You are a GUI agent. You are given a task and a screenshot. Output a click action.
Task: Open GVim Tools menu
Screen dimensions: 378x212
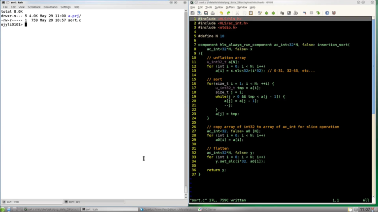209,7
